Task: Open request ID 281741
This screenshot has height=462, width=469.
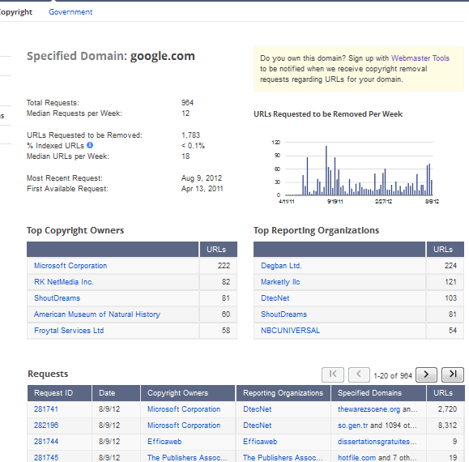Action: 46,409
